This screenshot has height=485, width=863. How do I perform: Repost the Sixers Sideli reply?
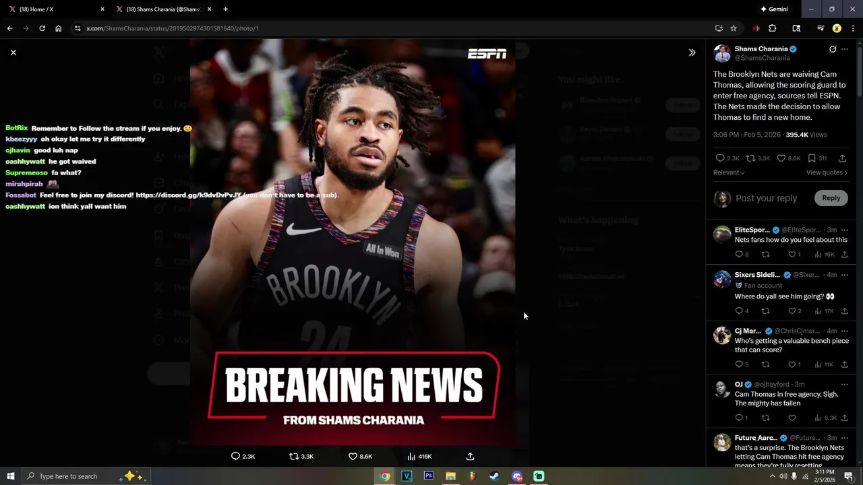pos(765,311)
